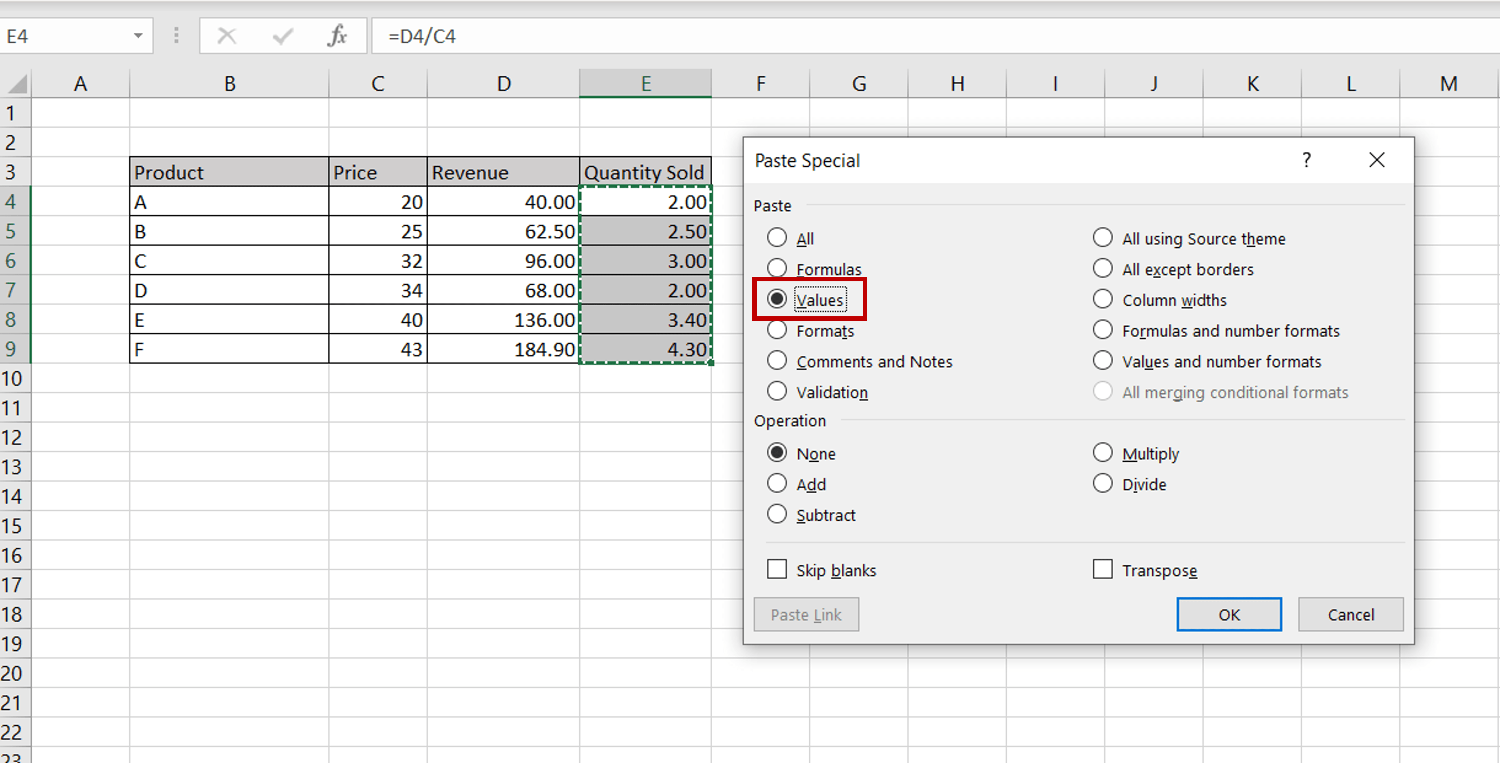Select the Formulas paste radio button
The height and width of the screenshot is (763, 1500).
[x=777, y=268]
